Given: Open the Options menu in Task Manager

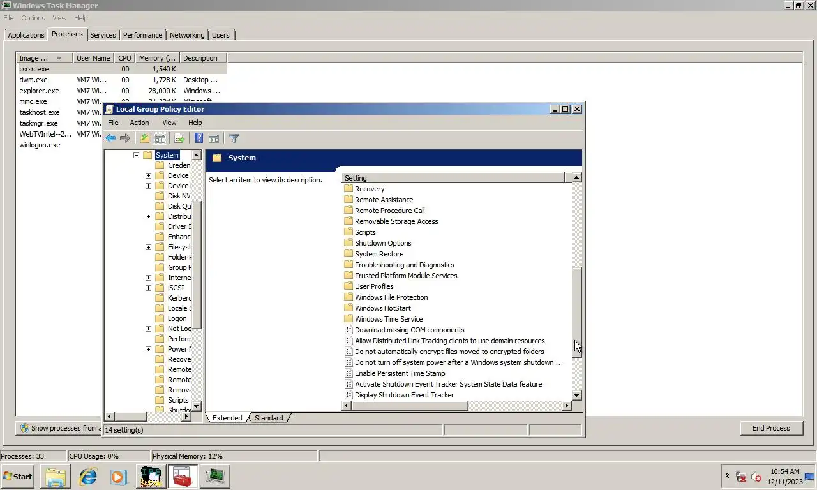Looking at the screenshot, I should pyautogui.click(x=33, y=18).
